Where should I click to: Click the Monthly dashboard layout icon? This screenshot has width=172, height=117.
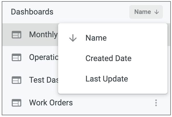(x=17, y=35)
